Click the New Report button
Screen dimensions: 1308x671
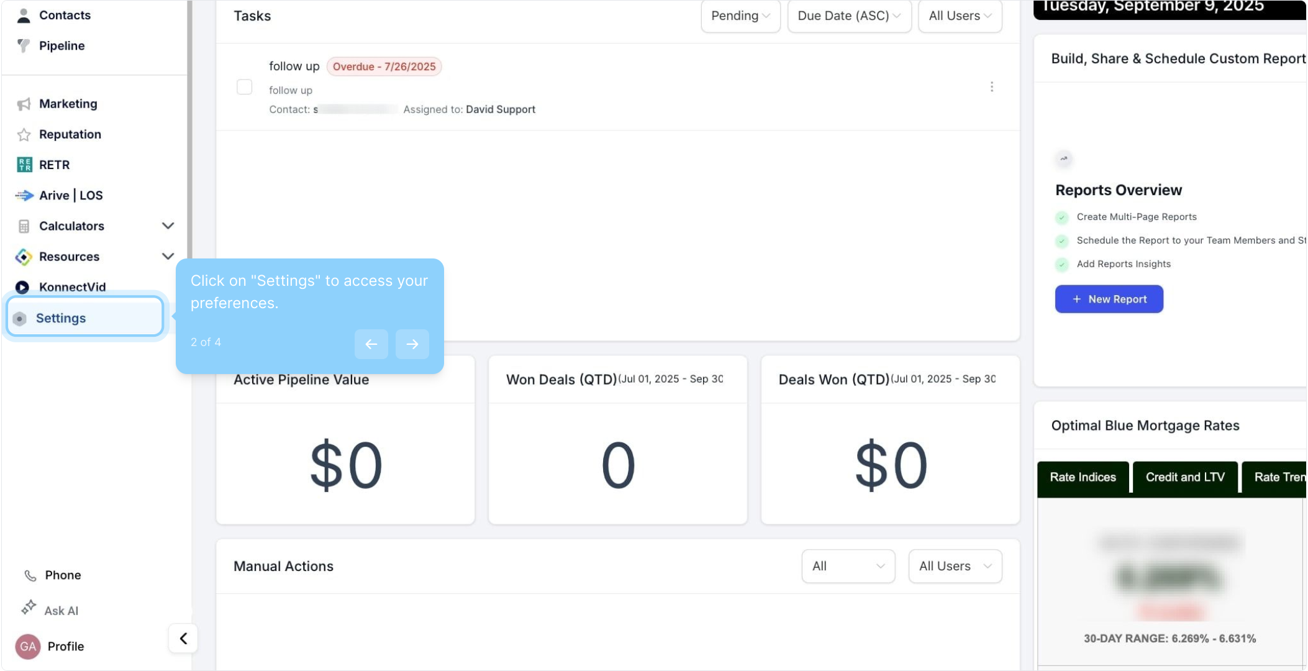[x=1109, y=299]
